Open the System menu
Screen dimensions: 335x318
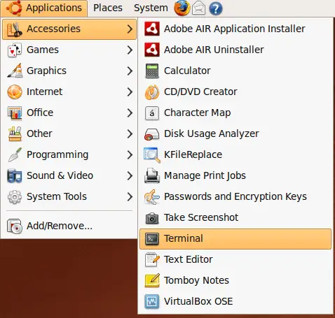click(151, 8)
